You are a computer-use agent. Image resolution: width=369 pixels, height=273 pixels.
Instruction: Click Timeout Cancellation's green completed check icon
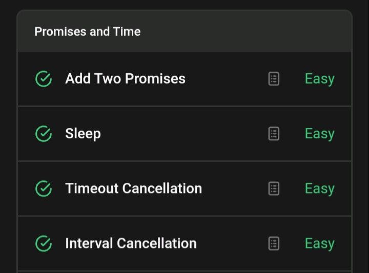(x=44, y=188)
